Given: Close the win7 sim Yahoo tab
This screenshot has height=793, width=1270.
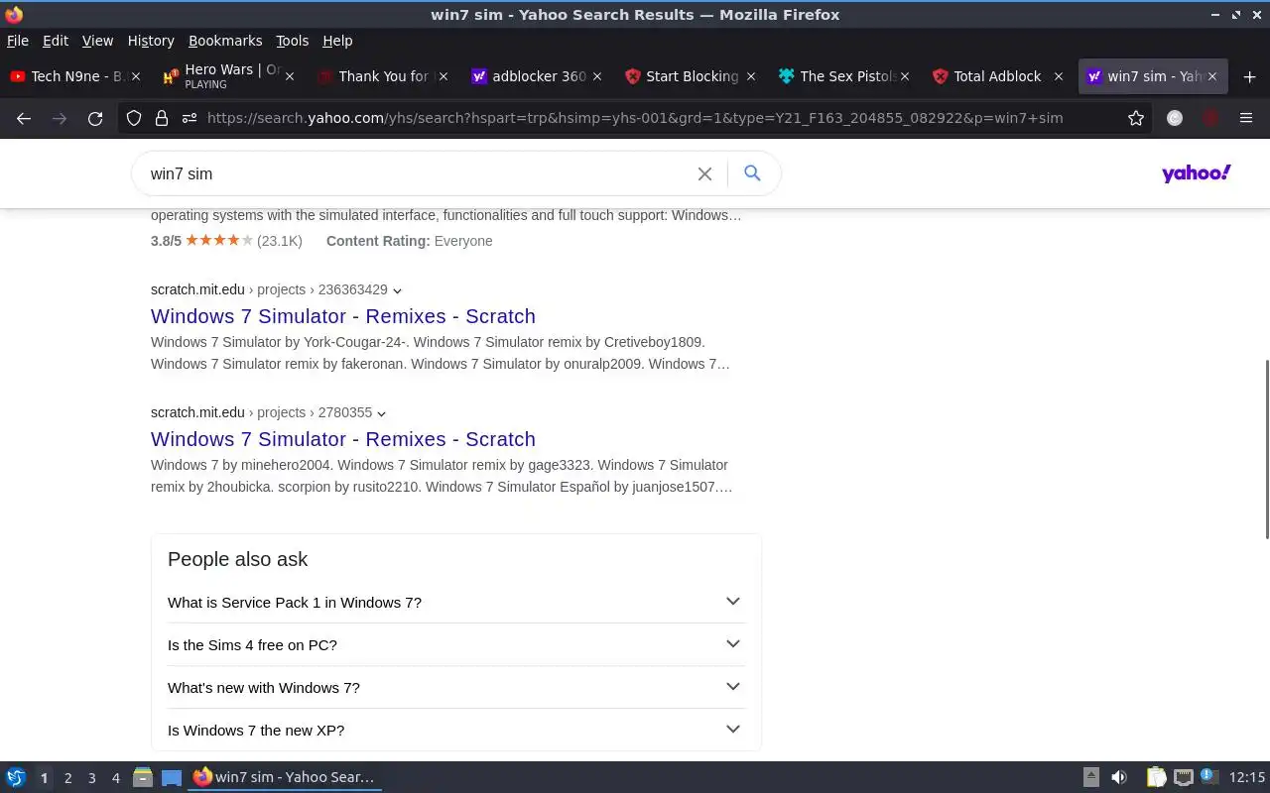Looking at the screenshot, I should (x=1211, y=76).
